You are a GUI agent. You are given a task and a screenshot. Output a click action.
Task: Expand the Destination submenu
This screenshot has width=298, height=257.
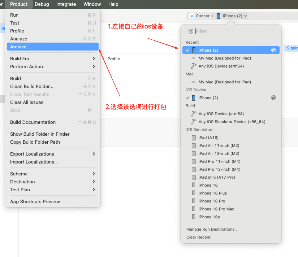click(53, 182)
